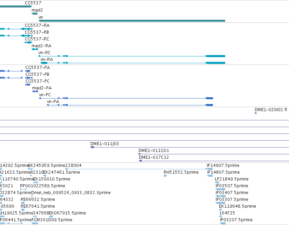Select the mad2-PA protein label
Screen dimensions: 289x225
pyautogui.click(x=42, y=88)
